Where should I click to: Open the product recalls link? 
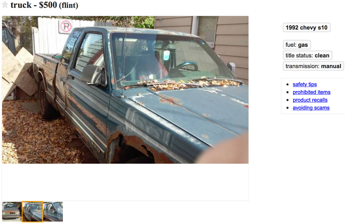point(310,100)
